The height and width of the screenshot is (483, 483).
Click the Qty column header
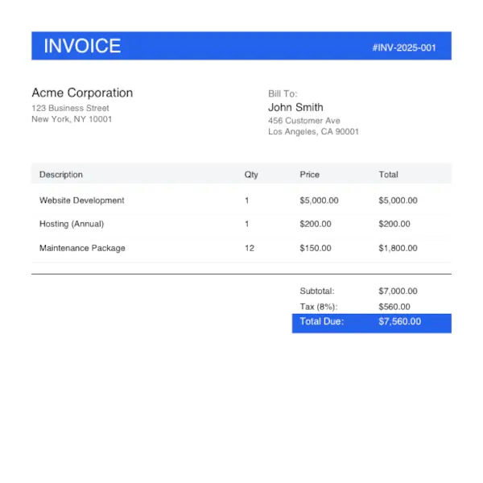[251, 175]
